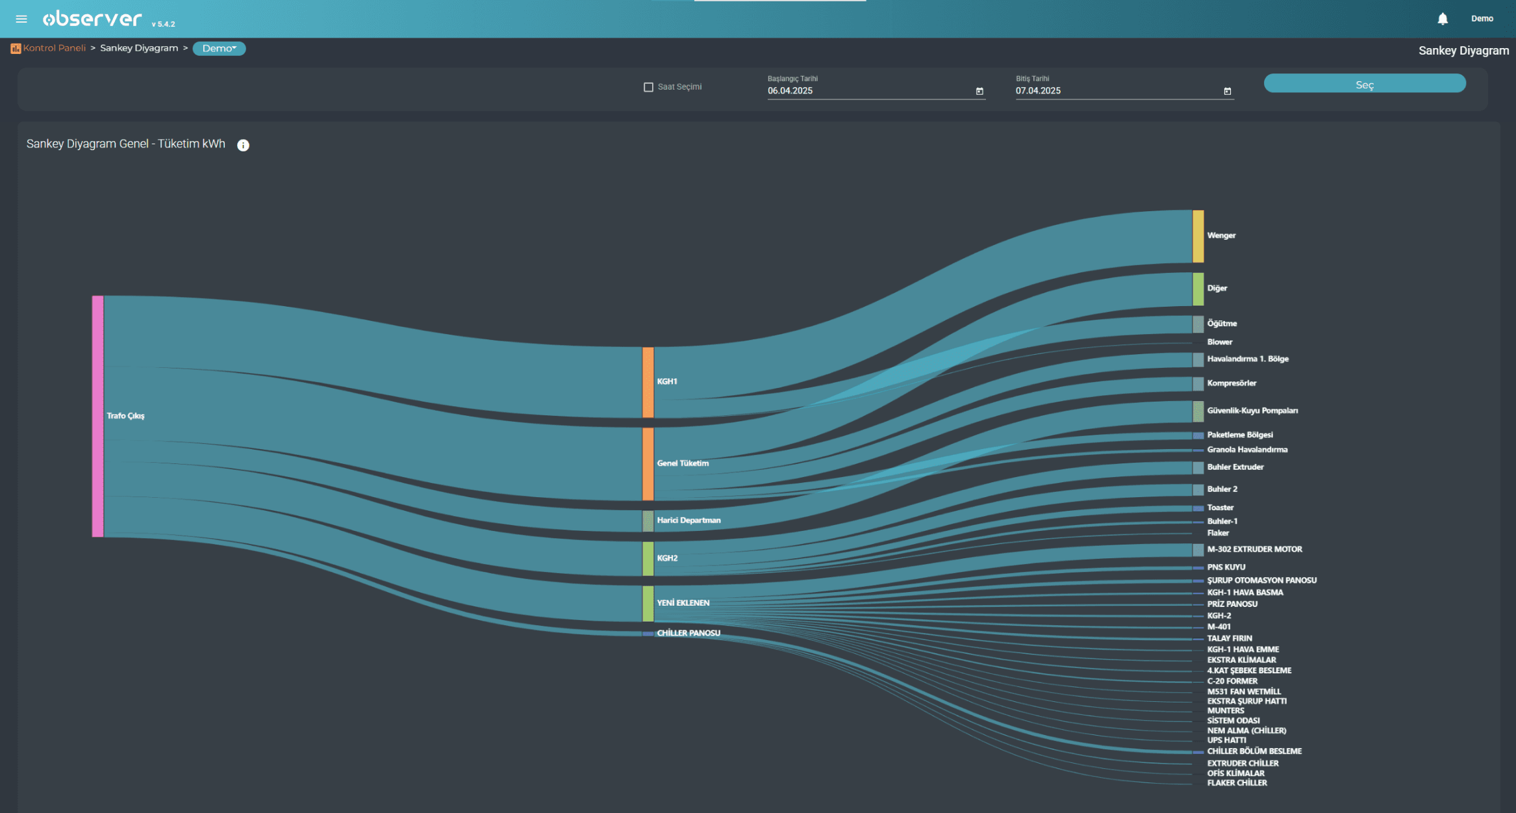Image resolution: width=1516 pixels, height=813 pixels.
Task: Click the C-20 FORMER label
Action: tap(1232, 682)
